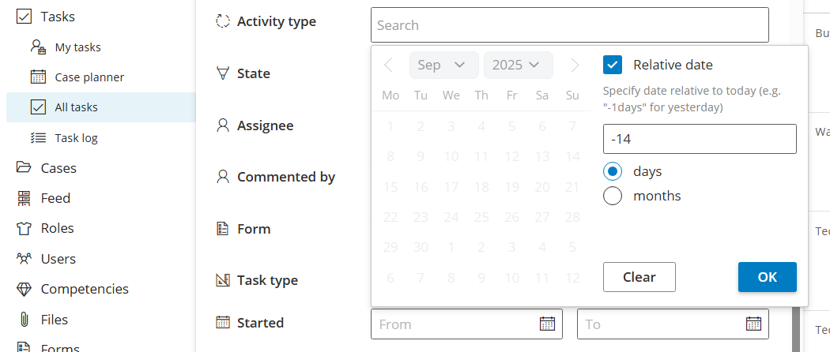Screen dimensions: 830x352
Task: Click the relative date value field
Action: pos(699,139)
